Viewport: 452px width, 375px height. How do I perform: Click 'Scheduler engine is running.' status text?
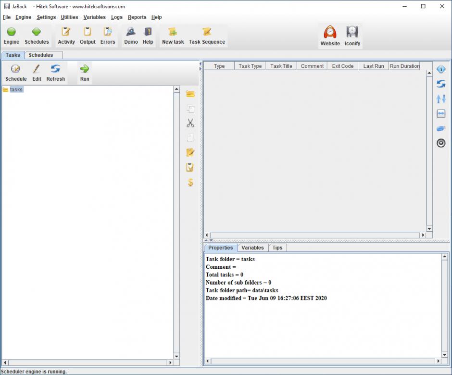pos(34,372)
